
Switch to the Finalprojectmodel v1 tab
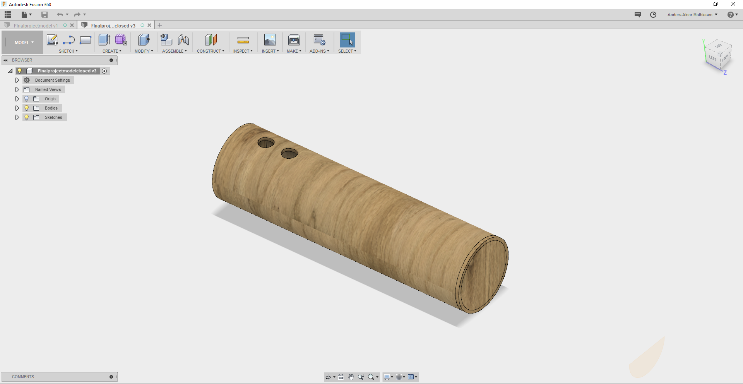click(36, 26)
